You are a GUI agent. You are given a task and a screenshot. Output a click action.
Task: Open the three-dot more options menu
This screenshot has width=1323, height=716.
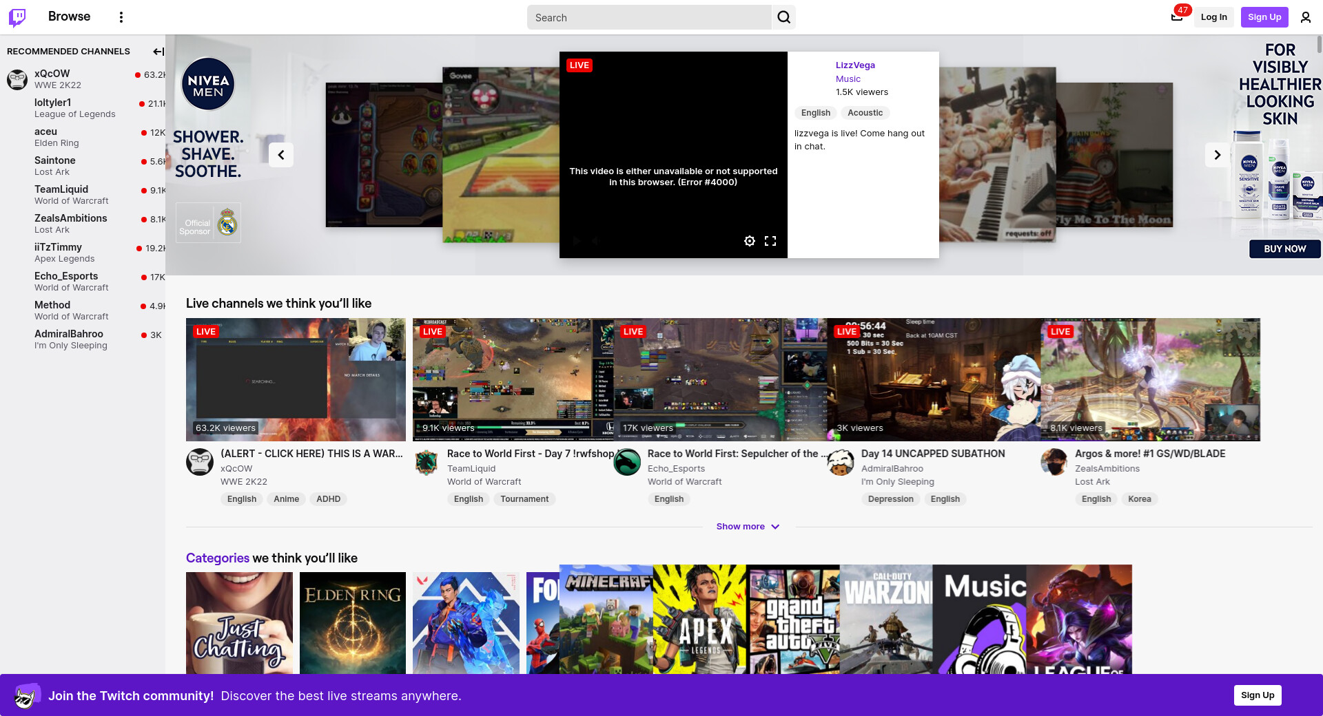tap(121, 17)
